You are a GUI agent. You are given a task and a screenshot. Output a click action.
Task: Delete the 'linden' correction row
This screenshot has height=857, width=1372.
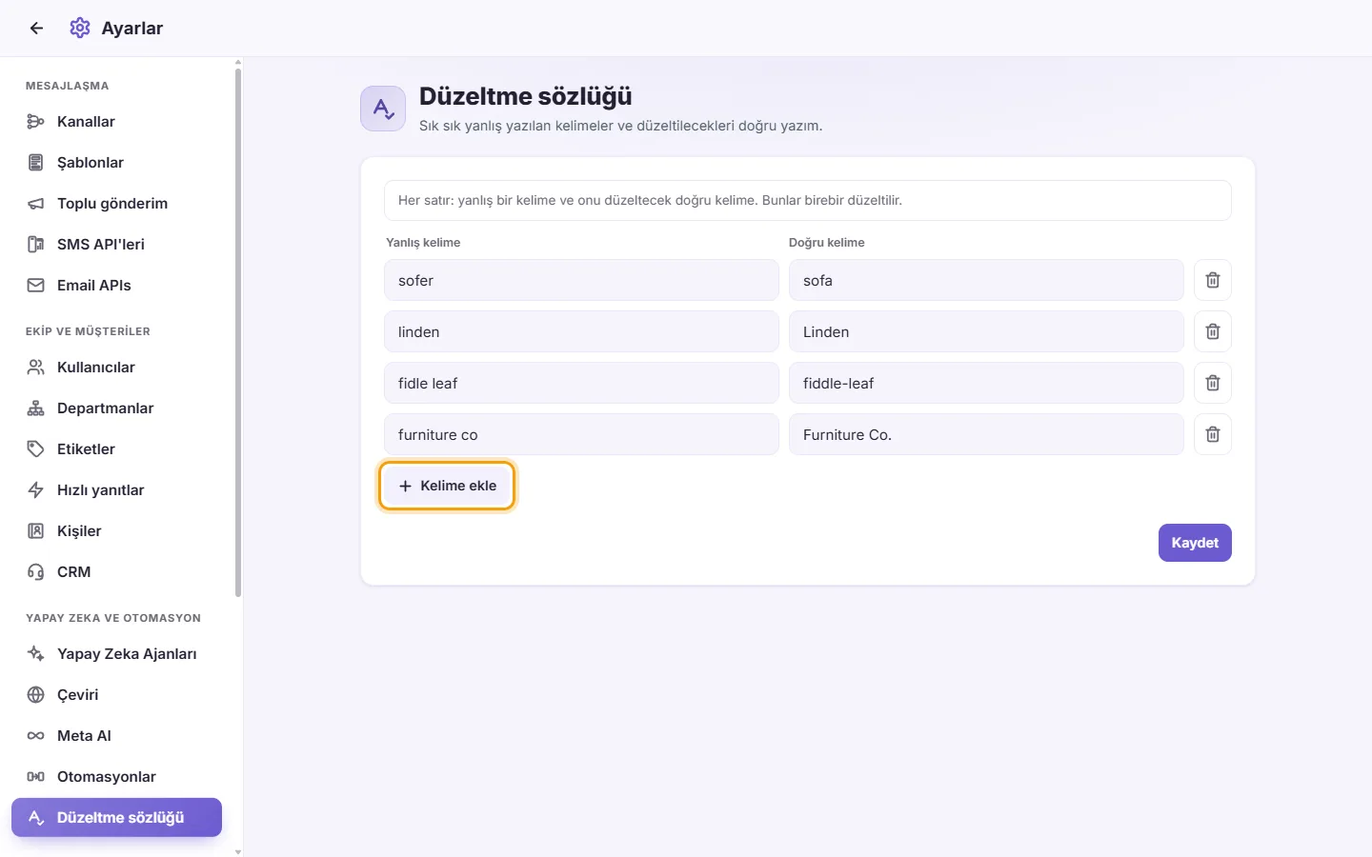(1212, 331)
